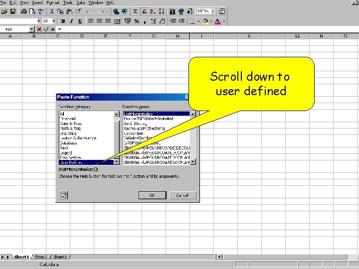Apply the yellow Fill Color bucket
This screenshot has height=269, width=359.
tap(205, 21)
